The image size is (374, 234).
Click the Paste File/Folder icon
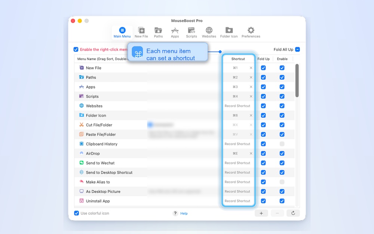coord(81,134)
